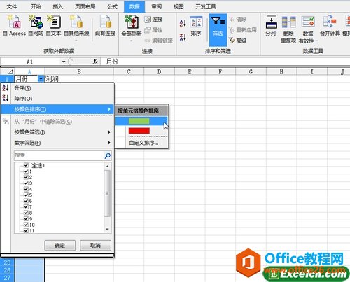Toggle the (全选) Select All checkbox
This screenshot has width=350, height=282.
coord(26,165)
